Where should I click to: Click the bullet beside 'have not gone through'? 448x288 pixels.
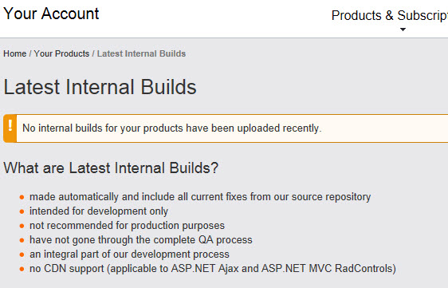[x=22, y=240]
